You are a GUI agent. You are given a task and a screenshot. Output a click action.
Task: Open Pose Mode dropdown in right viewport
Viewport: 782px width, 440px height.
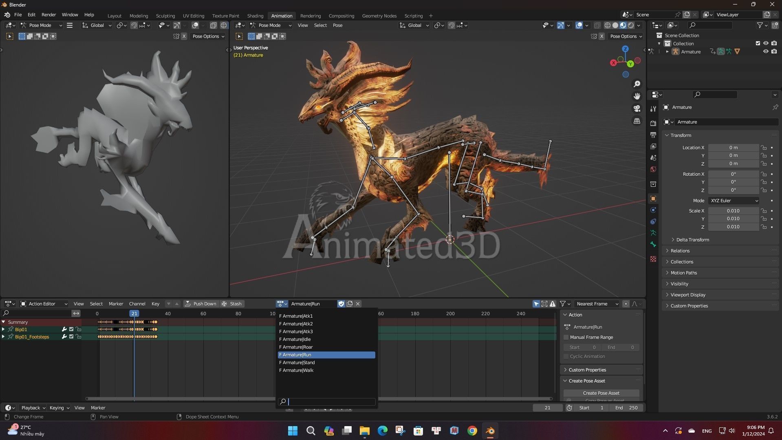pos(271,25)
